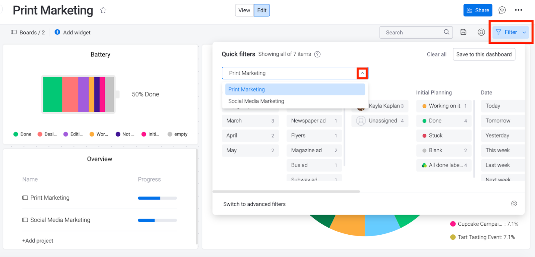Toggle the Newspaper ad filter chip
Image resolution: width=535 pixels, height=257 pixels.
pyautogui.click(x=314, y=121)
